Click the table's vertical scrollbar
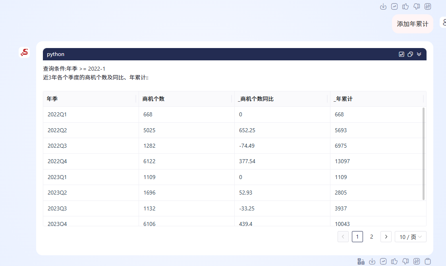Viewport: 446px width, 266px height. click(423, 154)
